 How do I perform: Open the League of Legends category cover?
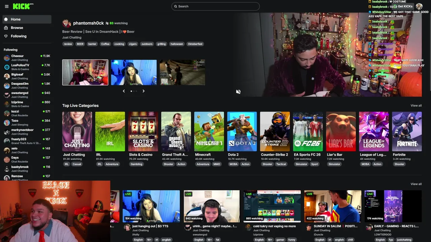pos(374,131)
